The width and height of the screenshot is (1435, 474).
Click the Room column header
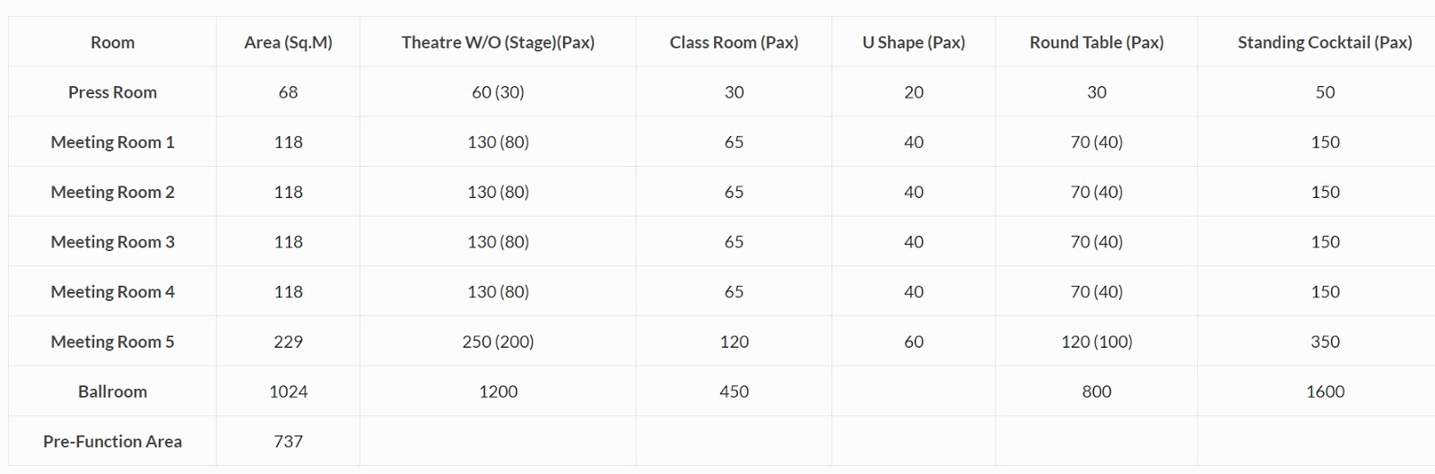112,42
